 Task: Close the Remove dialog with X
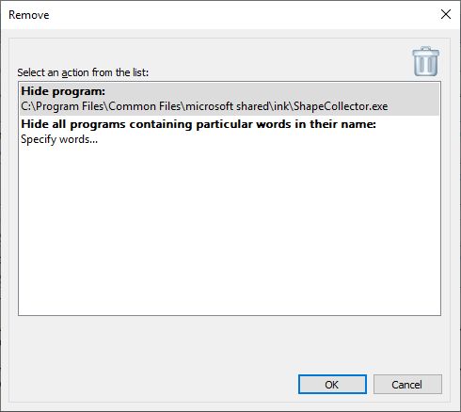tap(446, 14)
